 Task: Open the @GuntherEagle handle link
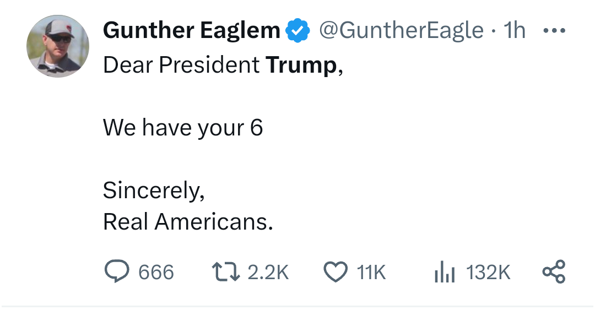[401, 31]
